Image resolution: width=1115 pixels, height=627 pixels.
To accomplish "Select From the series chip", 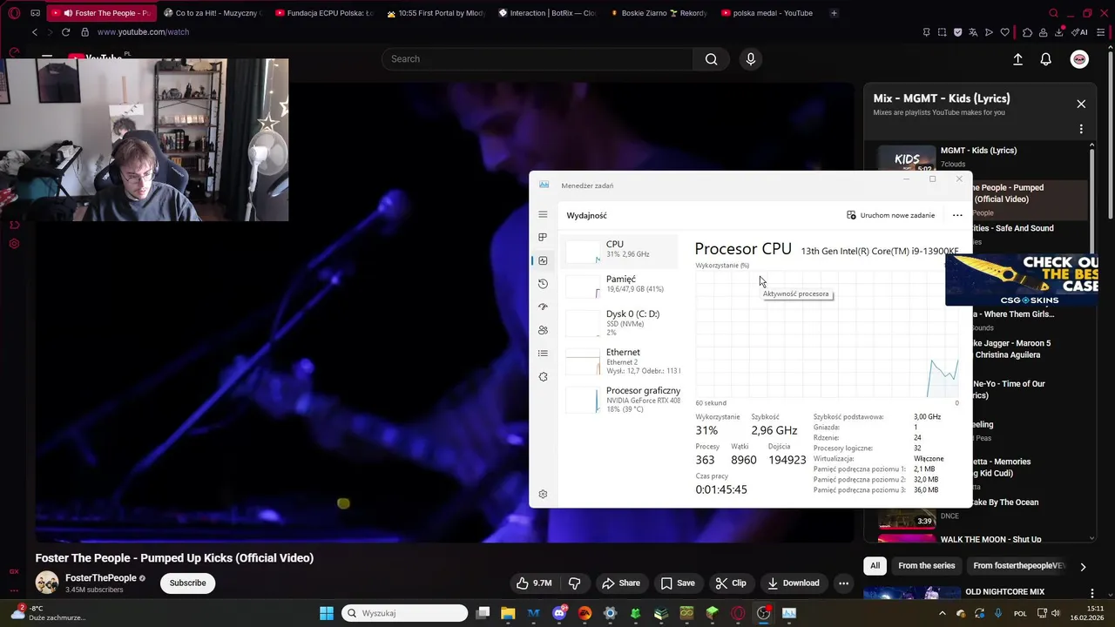I will point(926,566).
